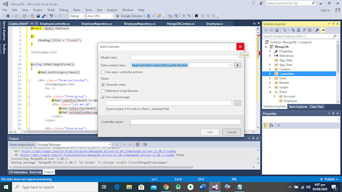Click the Refresh icon in Solution Explorer
The height and width of the screenshot is (192, 342).
point(299,30)
